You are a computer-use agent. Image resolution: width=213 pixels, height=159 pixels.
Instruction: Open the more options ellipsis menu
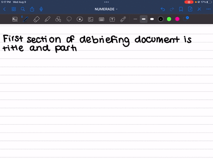click(209, 9)
